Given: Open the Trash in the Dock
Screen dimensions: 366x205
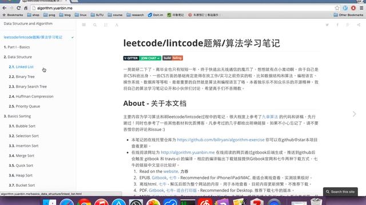Looking at the screenshot, I should click(316, 202).
